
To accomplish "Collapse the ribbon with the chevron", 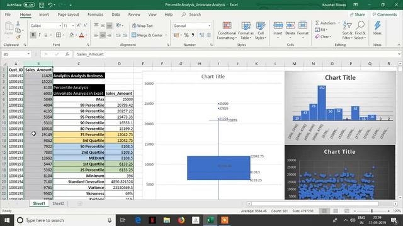I will pyautogui.click(x=399, y=45).
